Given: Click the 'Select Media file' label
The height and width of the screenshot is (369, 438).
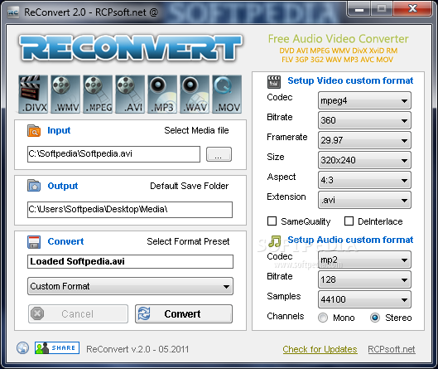Looking at the screenshot, I should [196, 130].
